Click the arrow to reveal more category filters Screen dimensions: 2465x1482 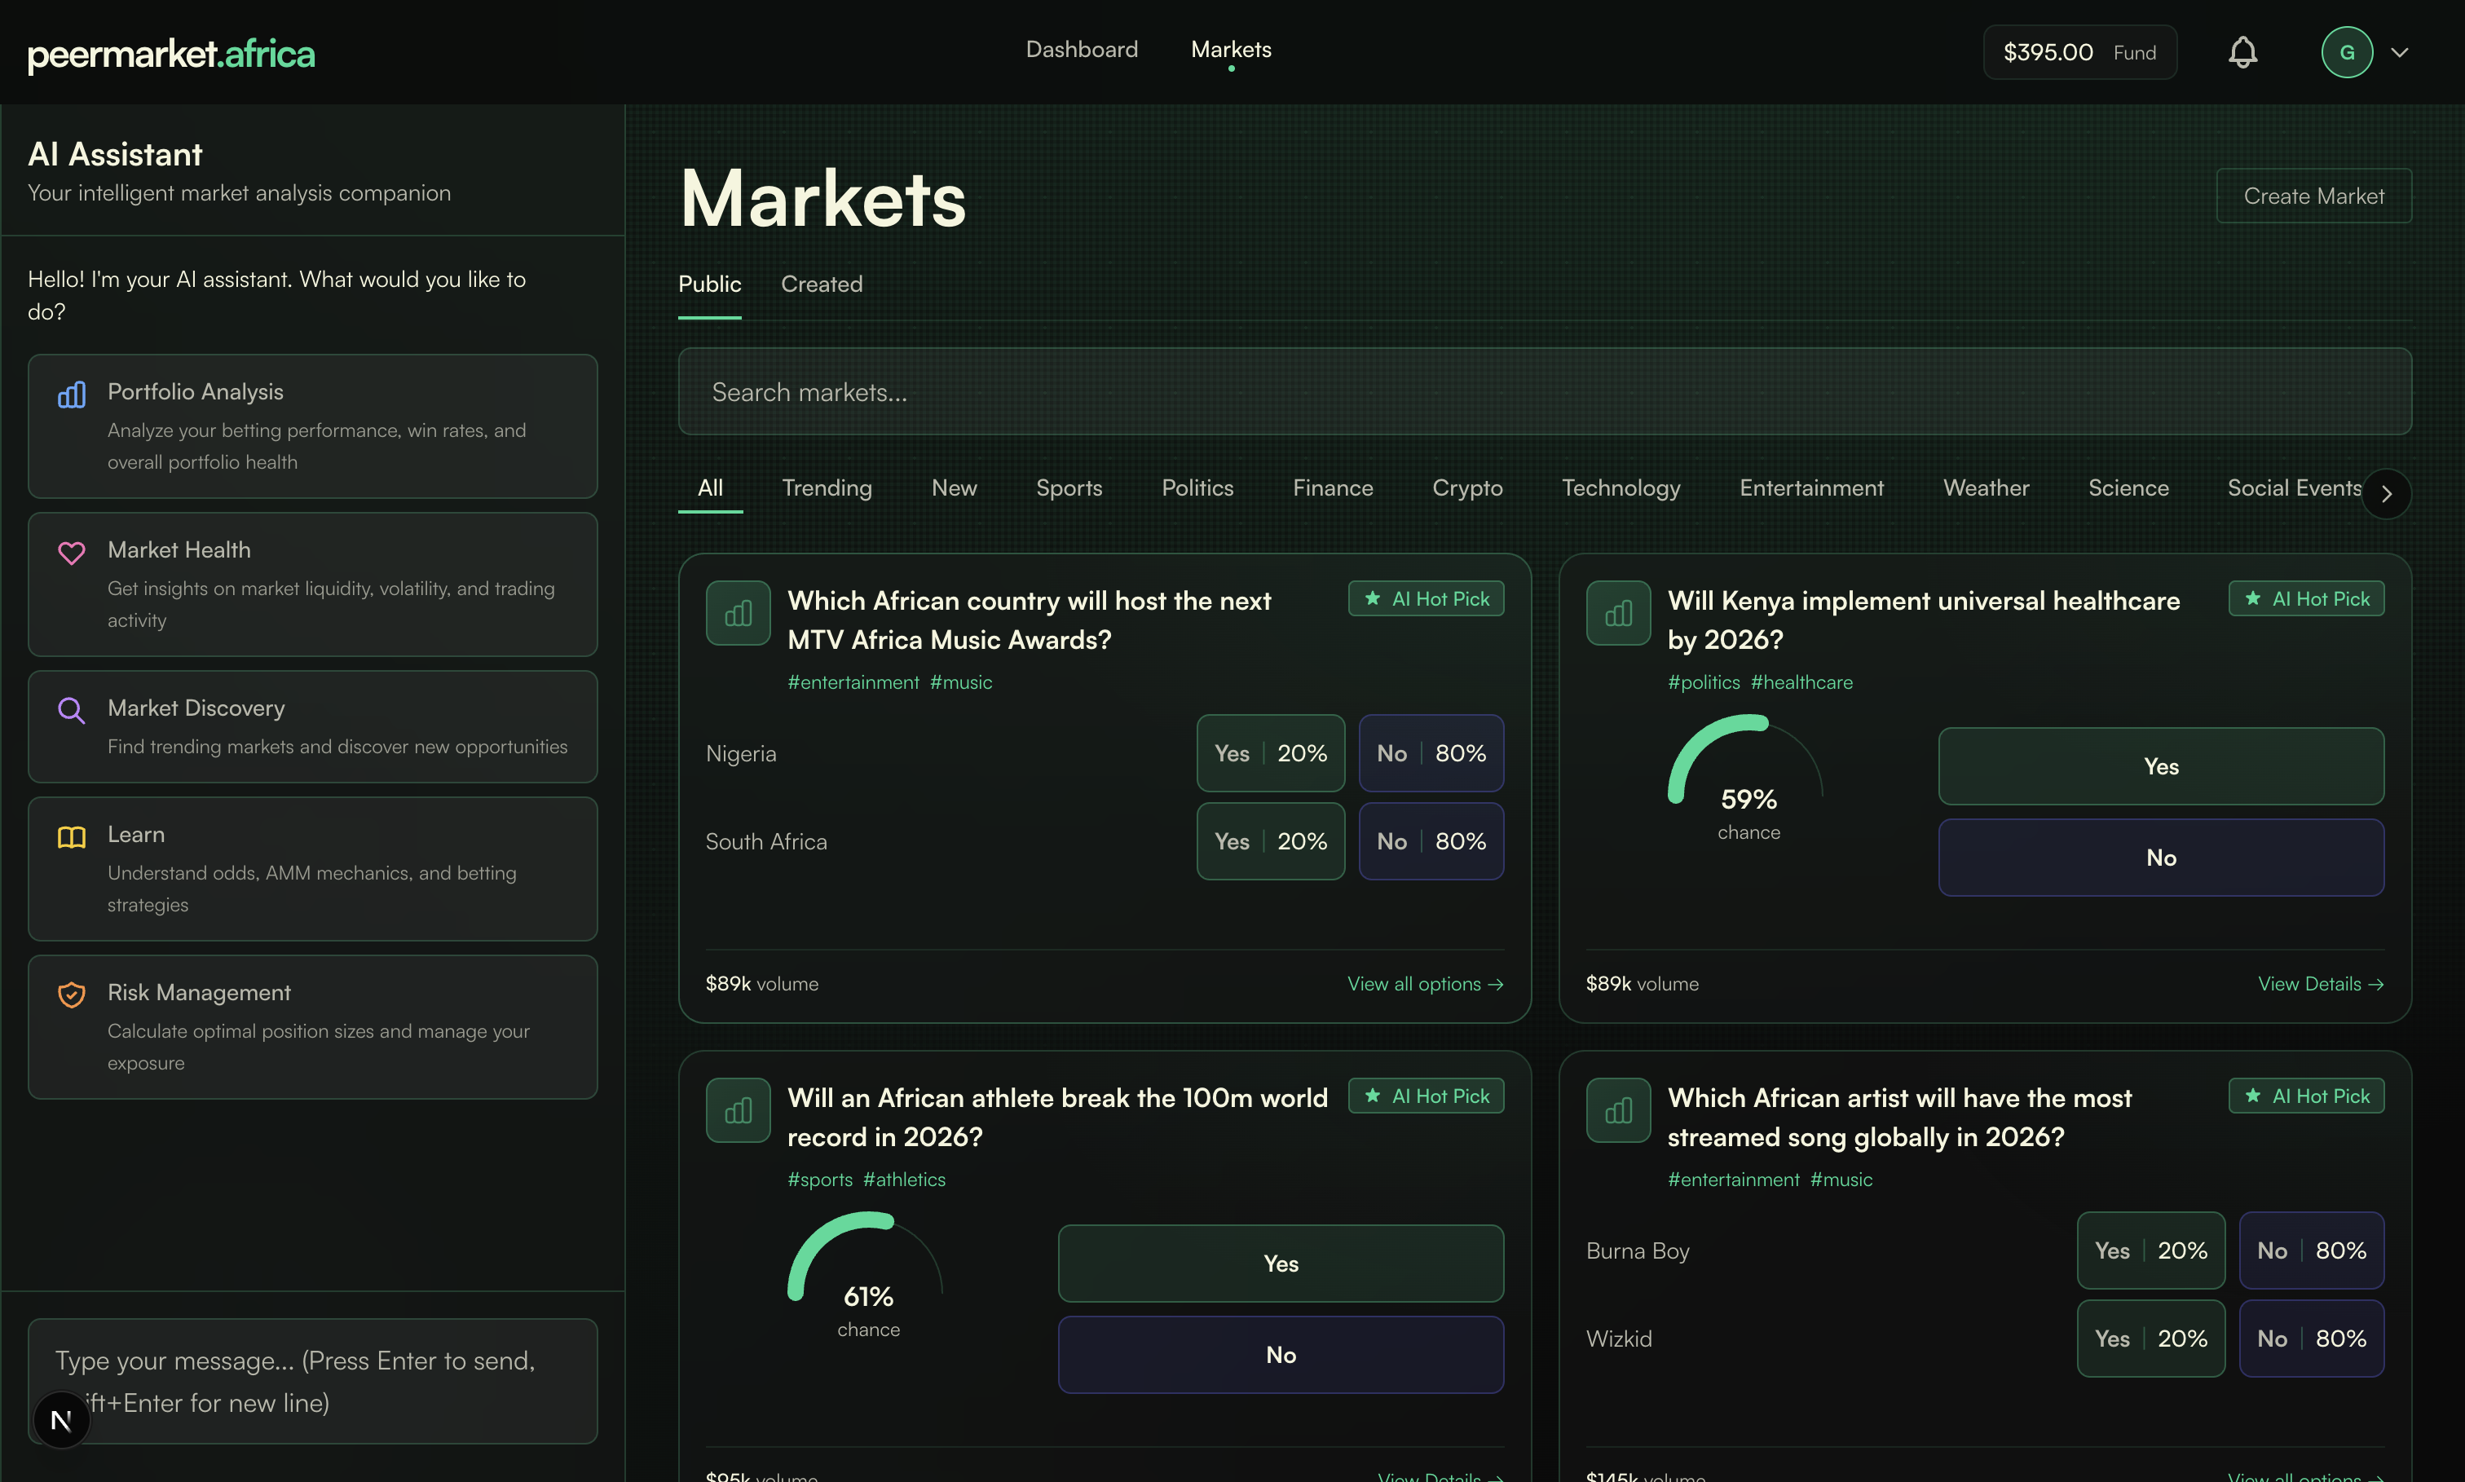[x=2386, y=493]
